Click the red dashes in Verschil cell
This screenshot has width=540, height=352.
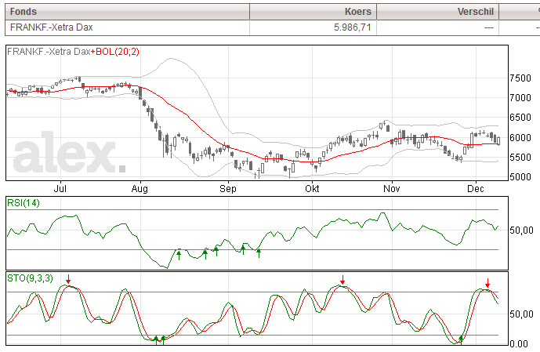489,27
